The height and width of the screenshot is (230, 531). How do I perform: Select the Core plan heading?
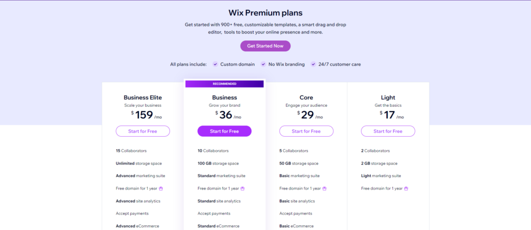306,98
